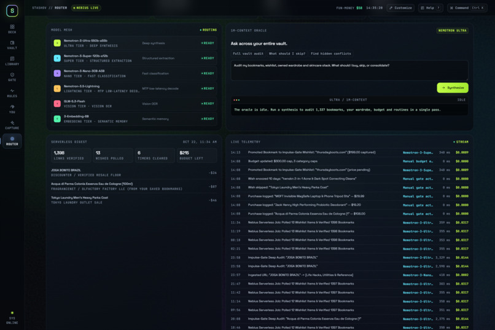Click the purple Nemotron-3-Nano model icon
Image resolution: width=495 pixels, height=330 pixels.
[x=57, y=73]
